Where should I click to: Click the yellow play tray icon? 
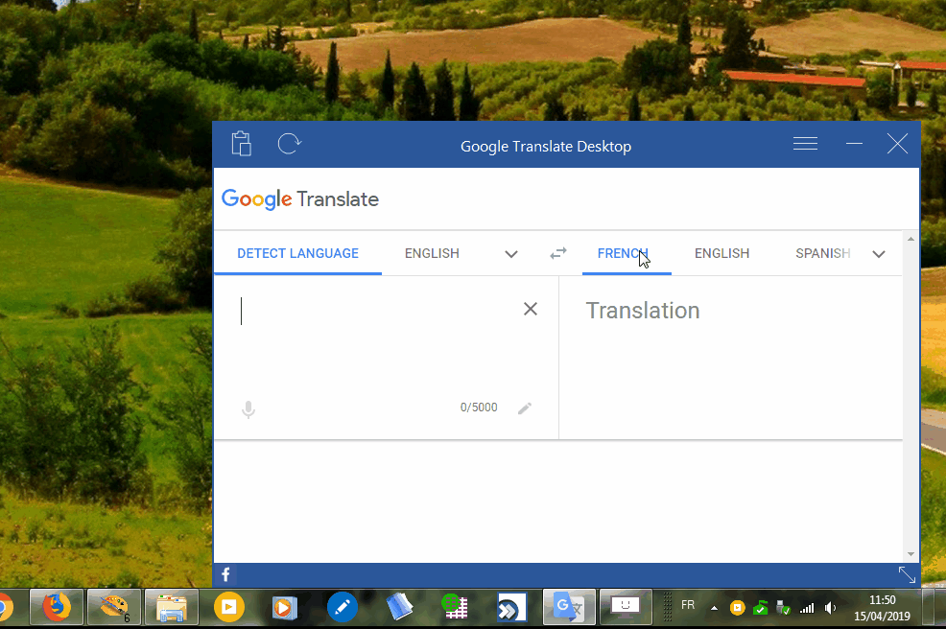(737, 608)
